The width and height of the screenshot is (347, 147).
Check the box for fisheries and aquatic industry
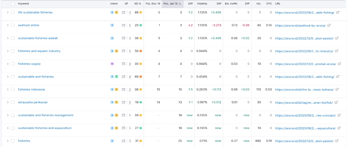point(13,51)
